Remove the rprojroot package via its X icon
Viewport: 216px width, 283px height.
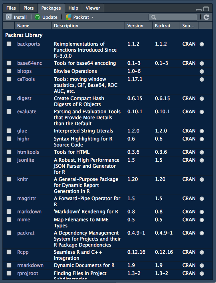202,274
